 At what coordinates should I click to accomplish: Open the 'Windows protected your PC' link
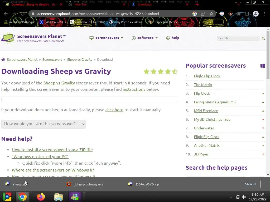click(40, 157)
